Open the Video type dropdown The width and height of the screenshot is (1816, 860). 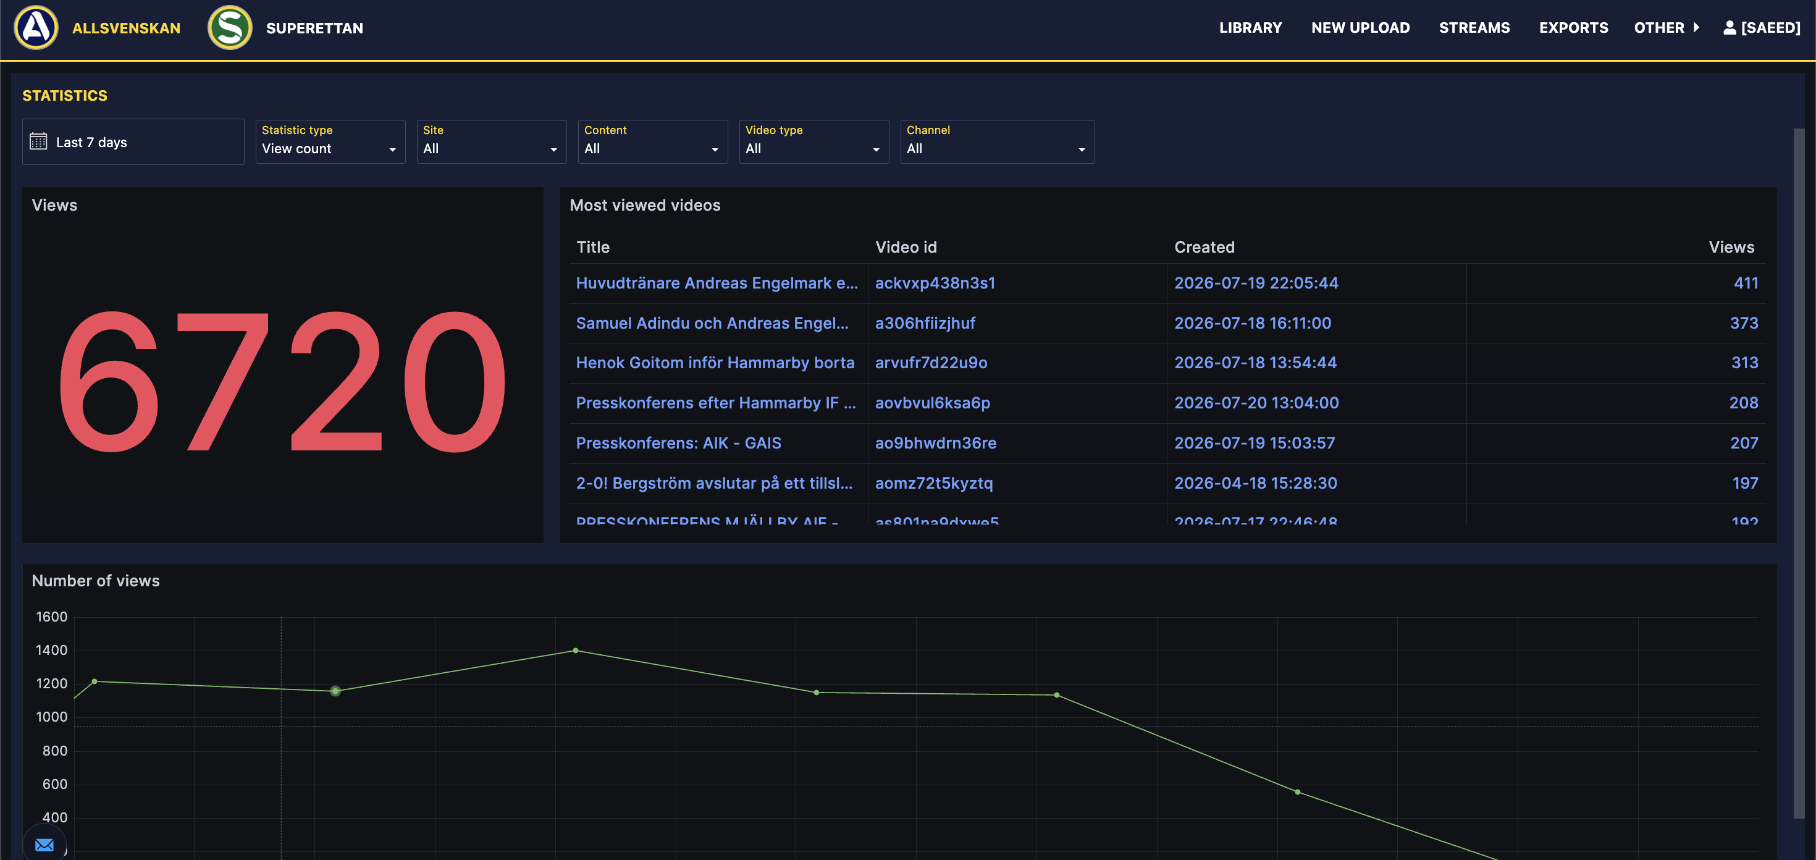pyautogui.click(x=813, y=141)
